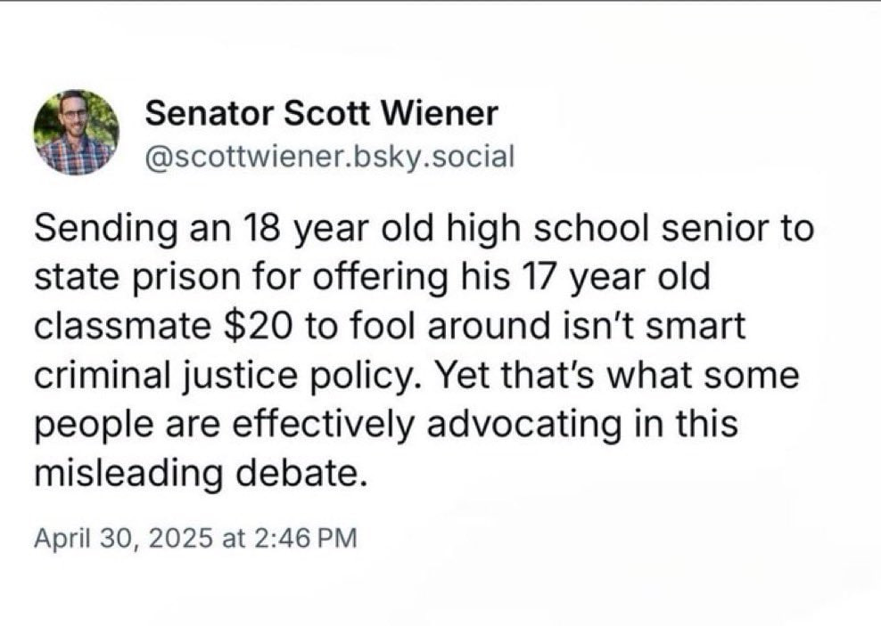Open the @scottwiener.bsky.social handle link
The width and height of the screenshot is (881, 626).
click(330, 157)
